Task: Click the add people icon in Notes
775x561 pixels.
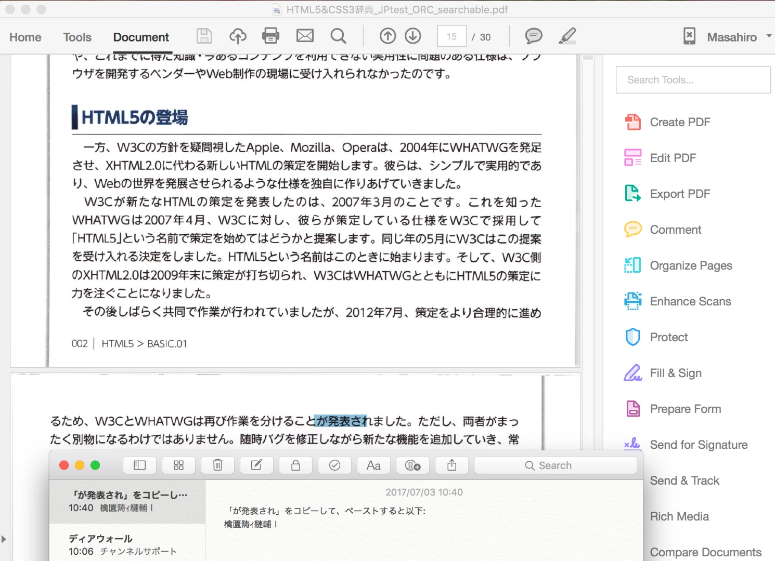Action: tap(412, 465)
